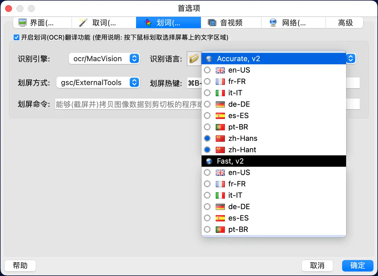The height and width of the screenshot is (276, 378).
Task: Select it-IT radio under Fast, v2
Action: [x=207, y=195]
